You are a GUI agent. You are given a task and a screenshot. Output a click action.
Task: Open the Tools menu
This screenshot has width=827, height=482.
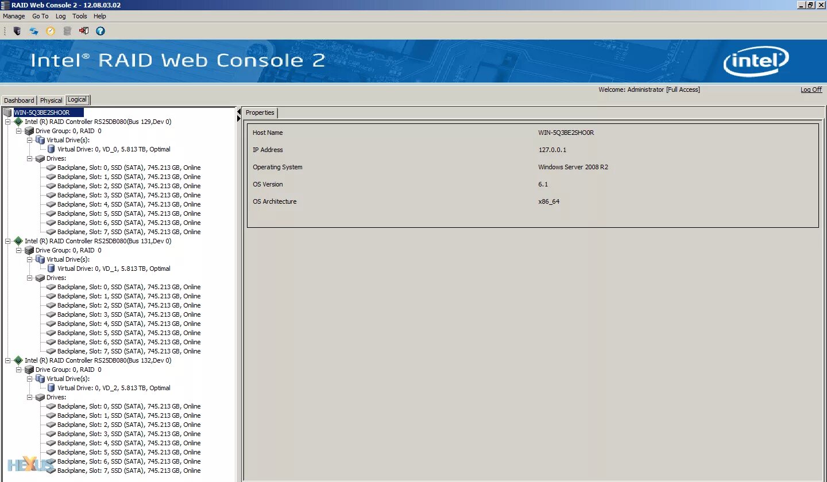click(x=80, y=16)
